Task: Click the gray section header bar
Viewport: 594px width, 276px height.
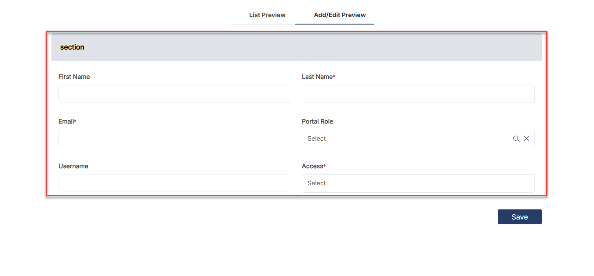Action: point(296,47)
